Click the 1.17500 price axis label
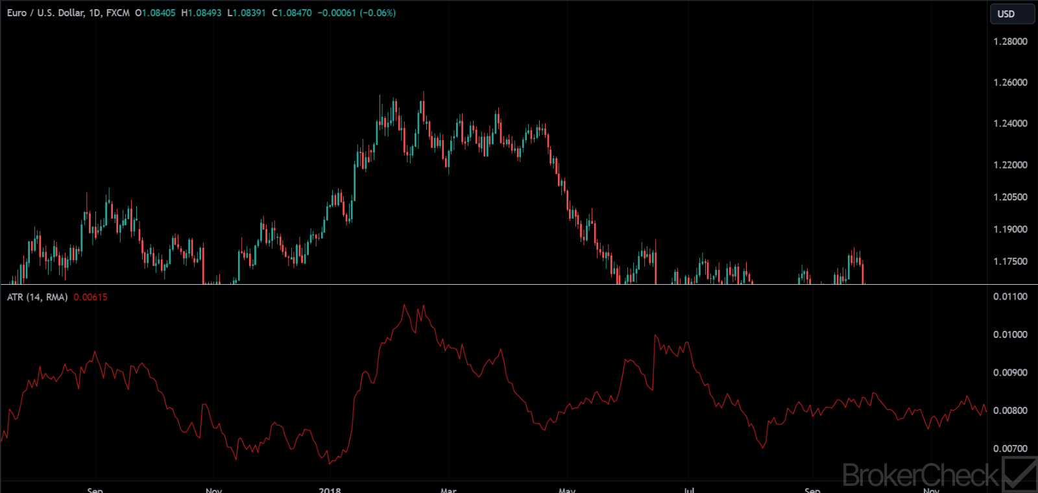The height and width of the screenshot is (493, 1038). (x=1010, y=261)
